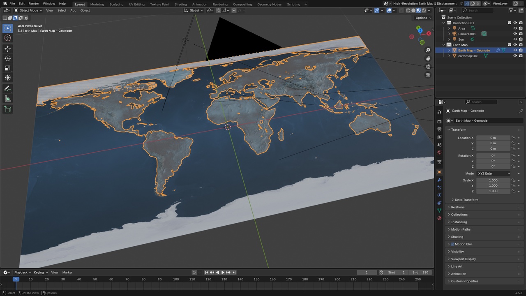The image size is (526, 296).
Task: Click the zoom magnifier viewport gizmo
Action: click(x=428, y=50)
